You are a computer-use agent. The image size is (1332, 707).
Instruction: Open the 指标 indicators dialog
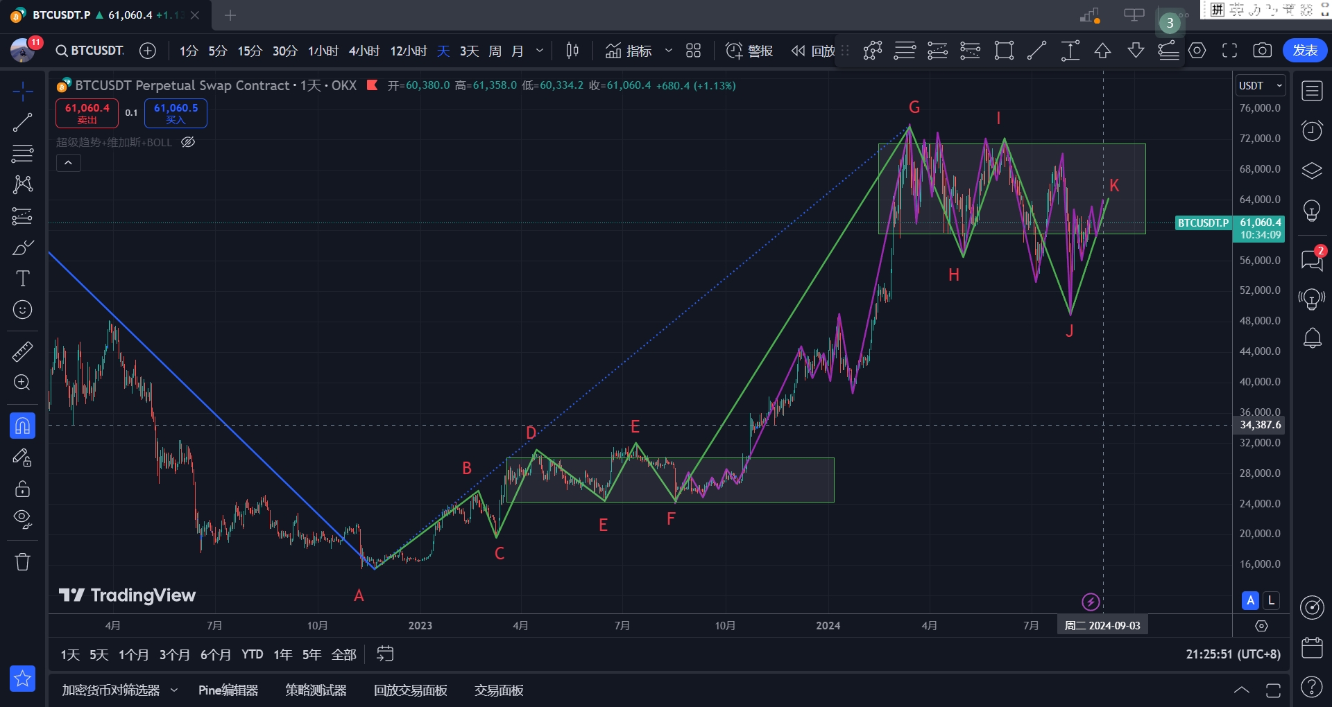(629, 51)
